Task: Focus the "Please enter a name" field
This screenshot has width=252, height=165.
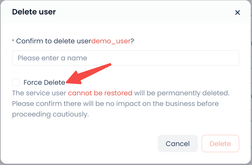Action: (x=125, y=58)
